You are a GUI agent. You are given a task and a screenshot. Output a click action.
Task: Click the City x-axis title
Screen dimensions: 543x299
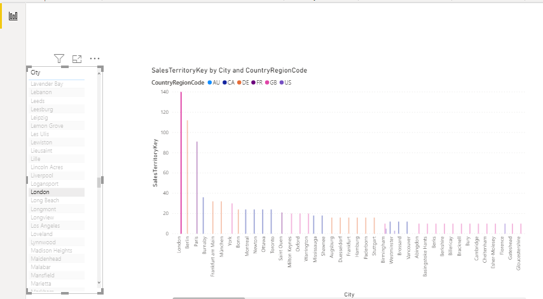tap(349, 295)
